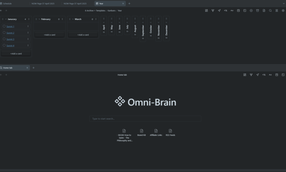This screenshot has width=286, height=172.
Task: Open the Sprint 2 link
Action: [10, 33]
